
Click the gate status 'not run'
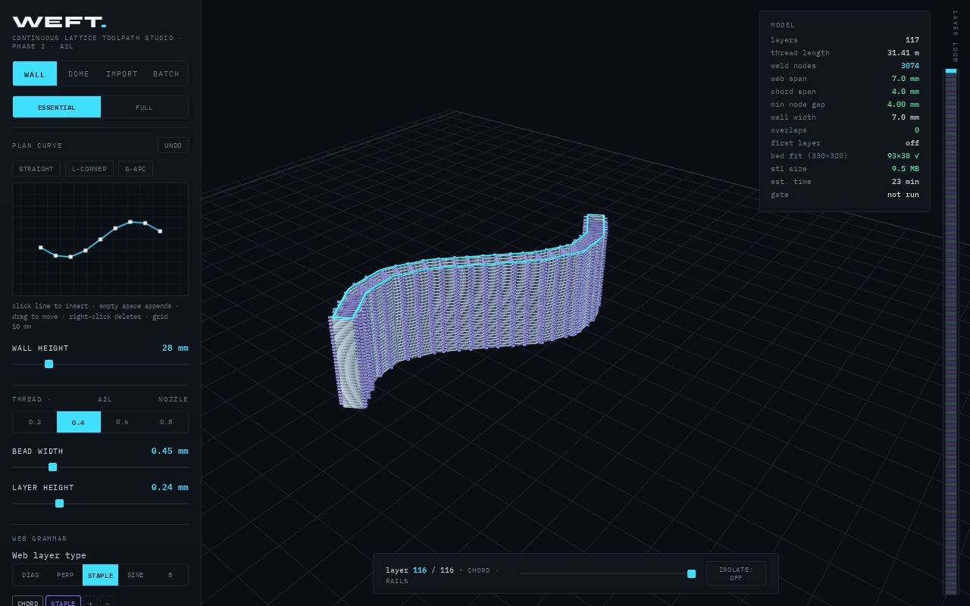[903, 195]
